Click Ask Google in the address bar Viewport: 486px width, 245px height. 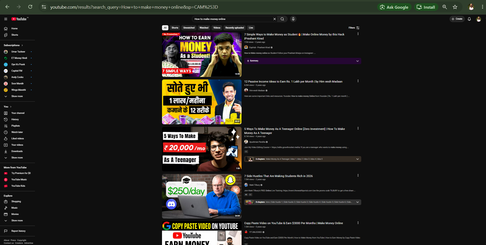coord(394,7)
